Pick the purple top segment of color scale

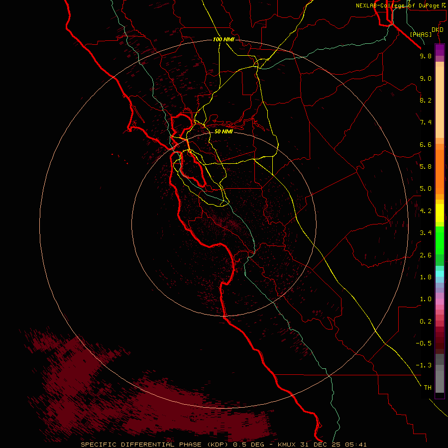(440, 50)
